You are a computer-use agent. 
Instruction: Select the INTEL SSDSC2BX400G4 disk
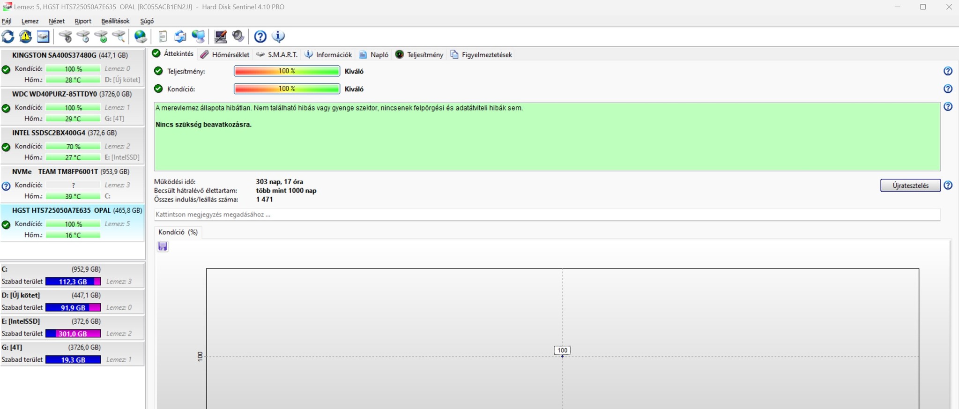click(x=72, y=145)
